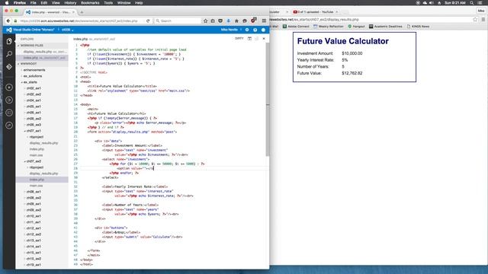Open the Bookmarks menu
Screen dimensions: 488x274
pos(90,3)
